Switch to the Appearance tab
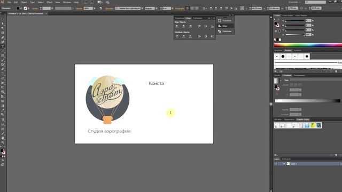 (289, 119)
